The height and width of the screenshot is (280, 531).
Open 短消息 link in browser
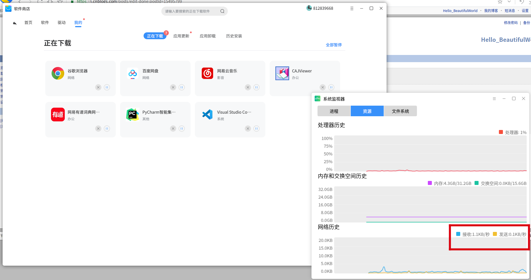point(510,11)
